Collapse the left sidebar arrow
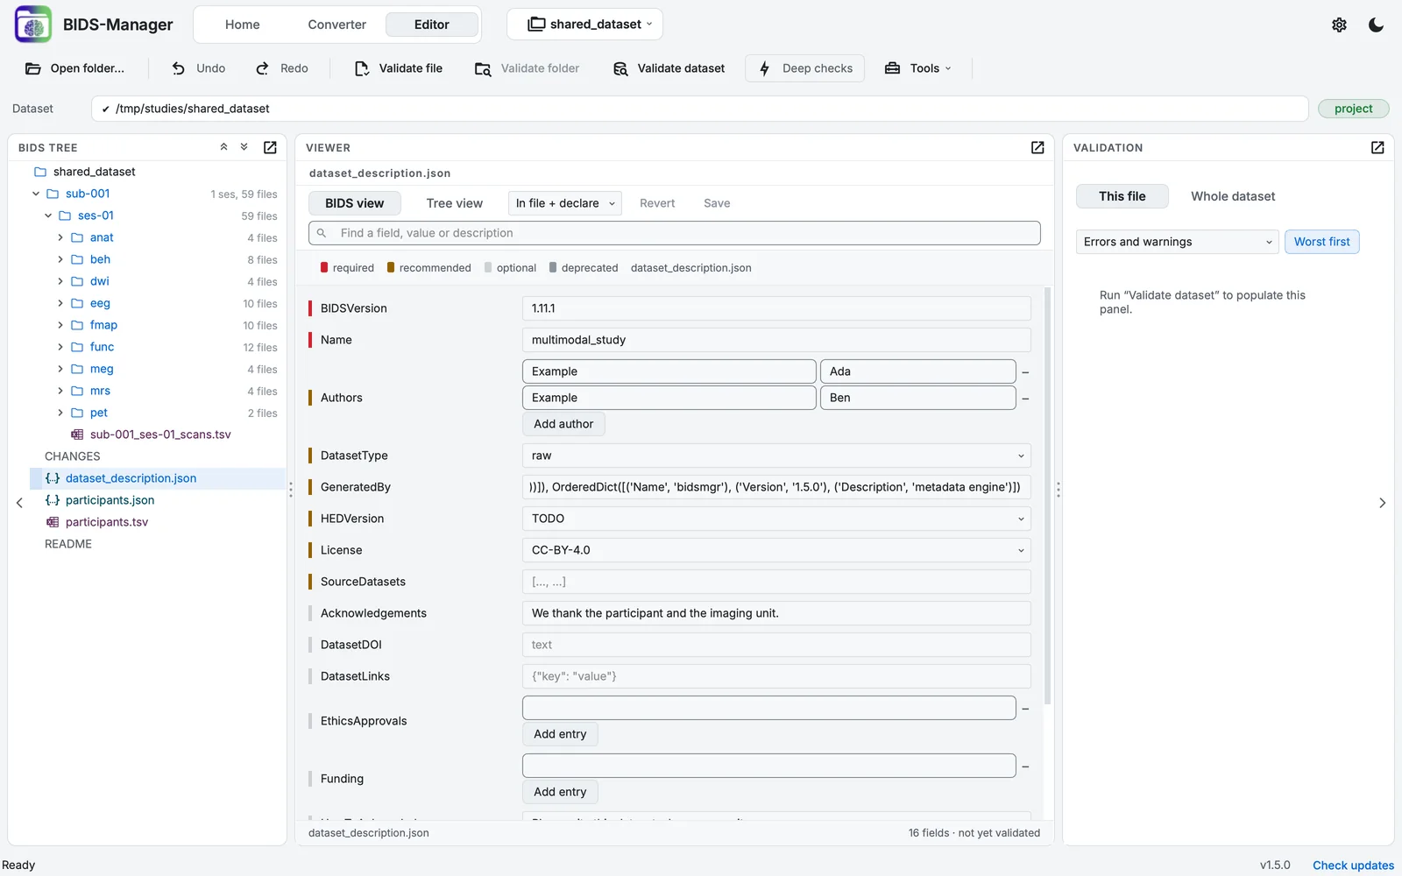This screenshot has height=876, width=1402. tap(19, 503)
